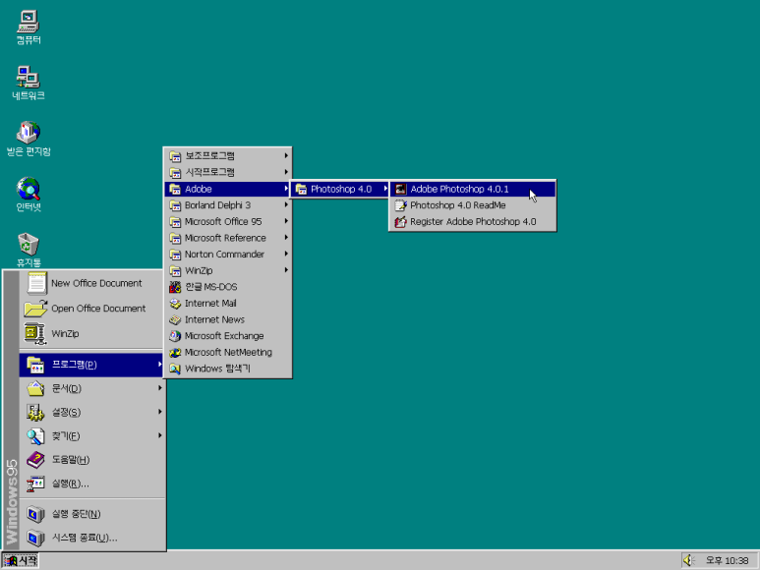Open the 실행(R)... run dialog
The image size is (760, 570).
tap(92, 484)
